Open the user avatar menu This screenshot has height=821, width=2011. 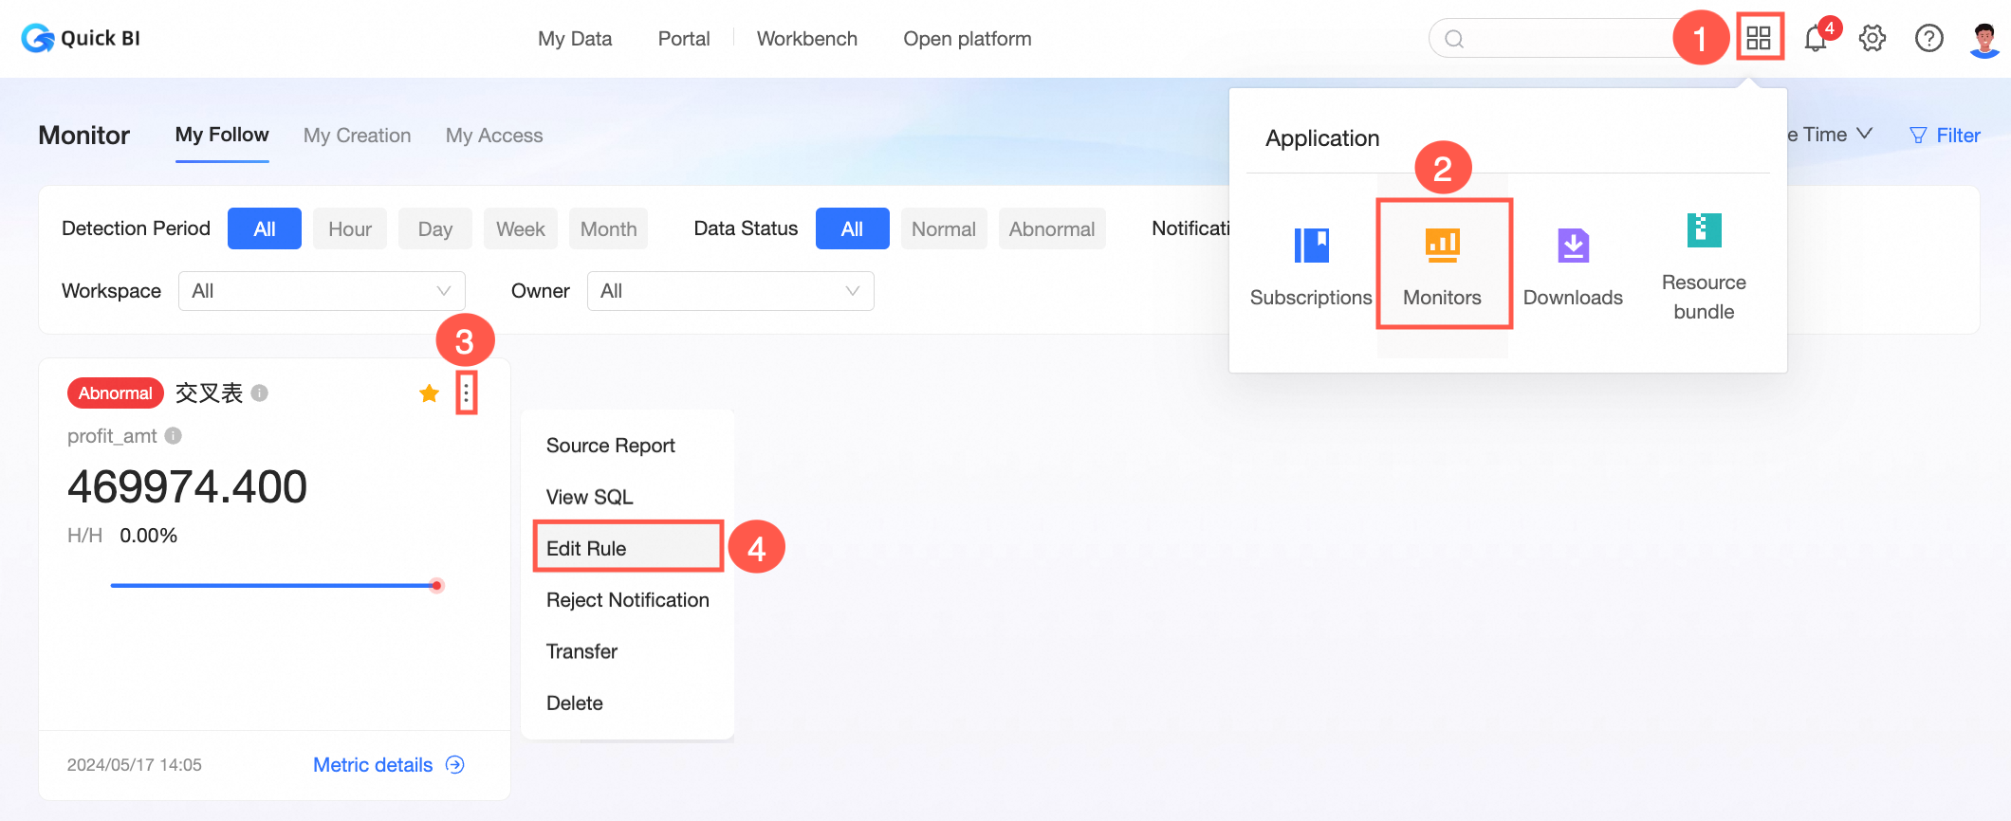pyautogui.click(x=1984, y=39)
